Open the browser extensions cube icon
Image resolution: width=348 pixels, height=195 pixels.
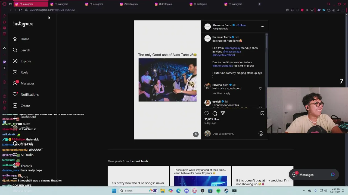(x=329, y=10)
